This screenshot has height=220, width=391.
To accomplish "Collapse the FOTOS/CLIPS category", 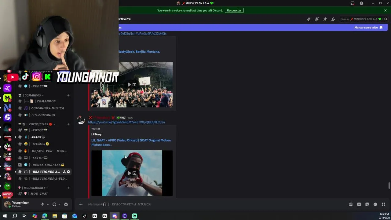I will click(x=37, y=124).
